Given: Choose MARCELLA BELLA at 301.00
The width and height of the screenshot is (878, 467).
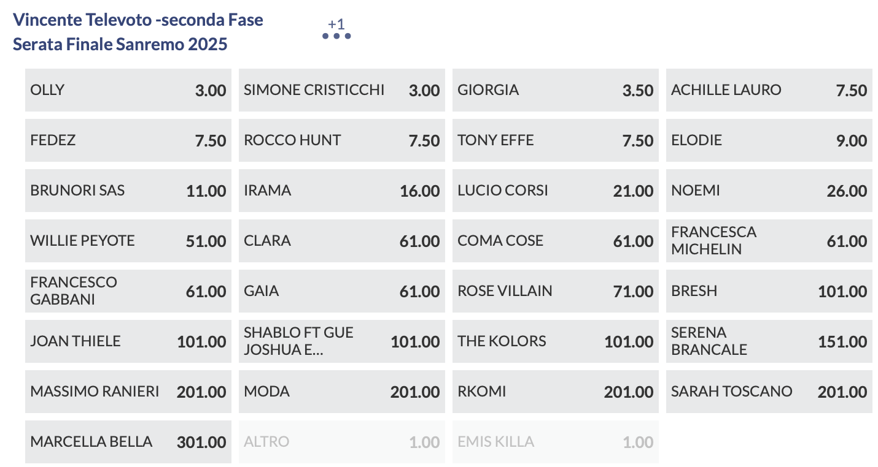Looking at the screenshot, I should (128, 442).
